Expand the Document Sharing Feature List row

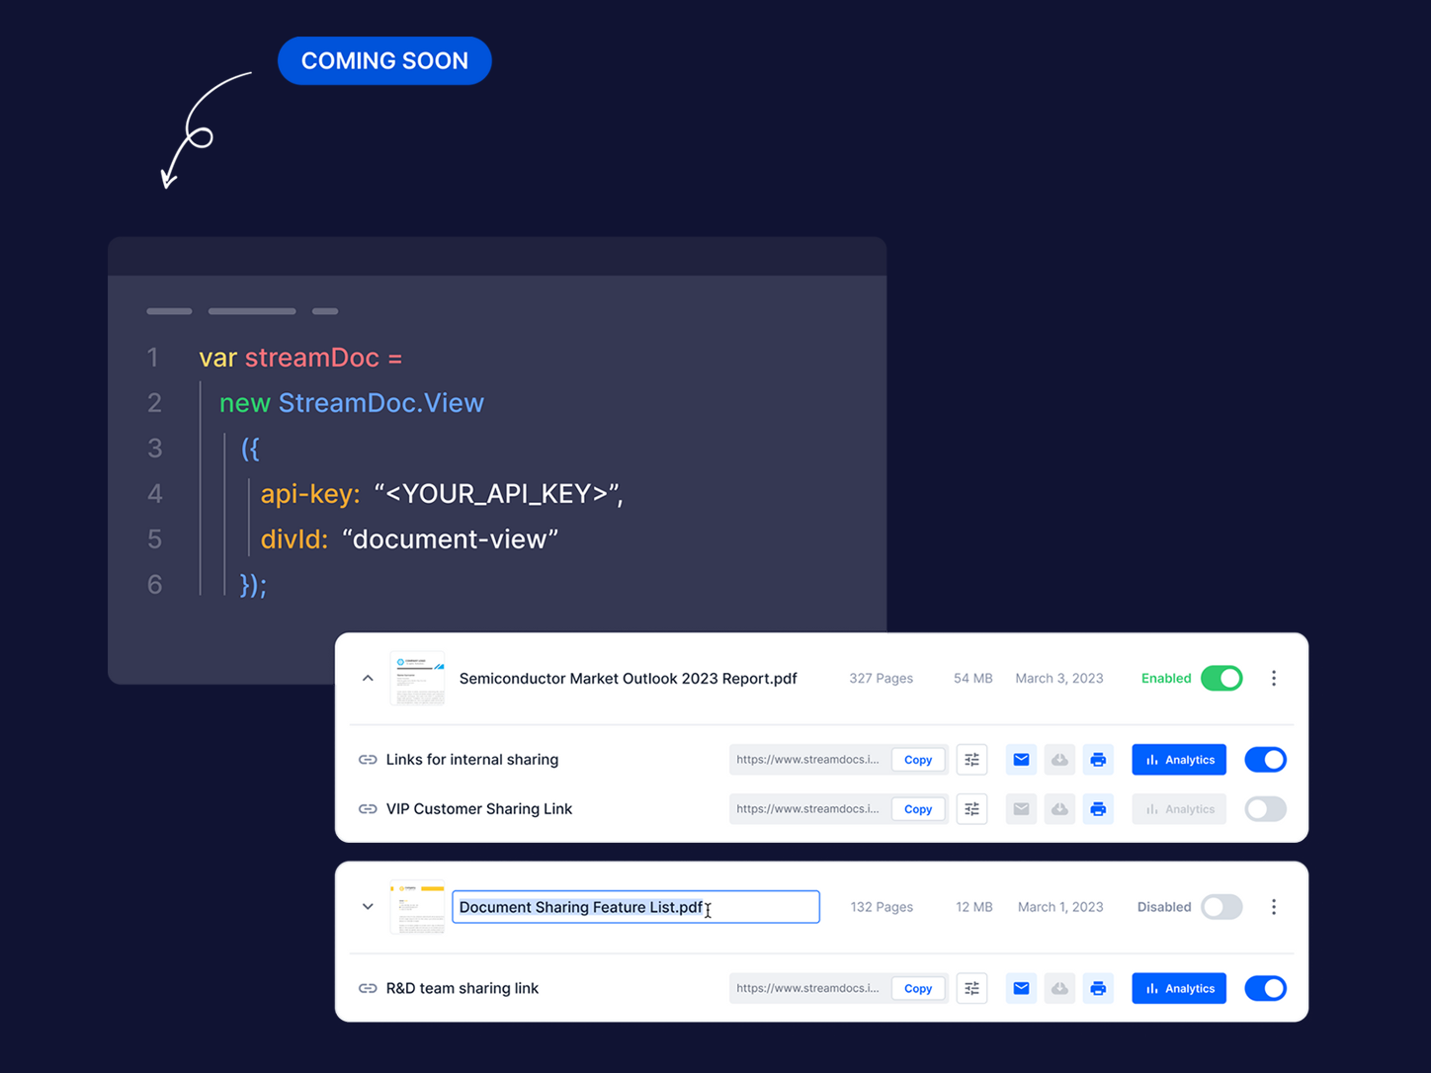tap(367, 906)
